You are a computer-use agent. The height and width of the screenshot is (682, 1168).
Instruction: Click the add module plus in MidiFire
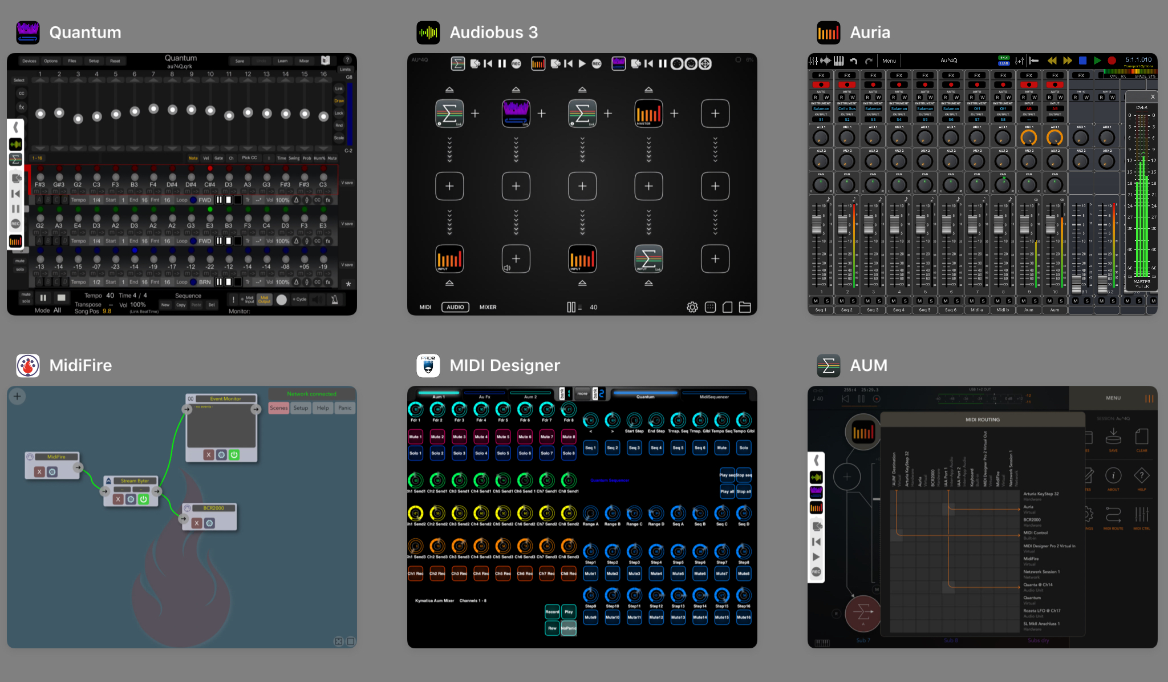click(17, 396)
